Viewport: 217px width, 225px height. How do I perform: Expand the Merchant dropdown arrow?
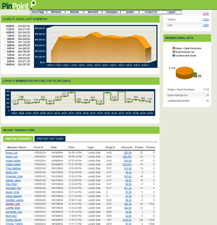click(102, 12)
